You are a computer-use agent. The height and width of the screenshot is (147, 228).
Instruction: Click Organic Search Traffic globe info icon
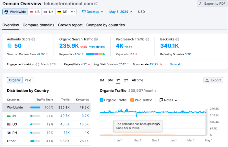pyautogui.click(x=96, y=39)
